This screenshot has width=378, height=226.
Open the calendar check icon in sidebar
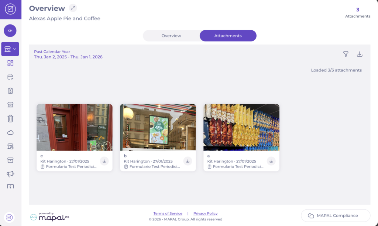pos(10,77)
